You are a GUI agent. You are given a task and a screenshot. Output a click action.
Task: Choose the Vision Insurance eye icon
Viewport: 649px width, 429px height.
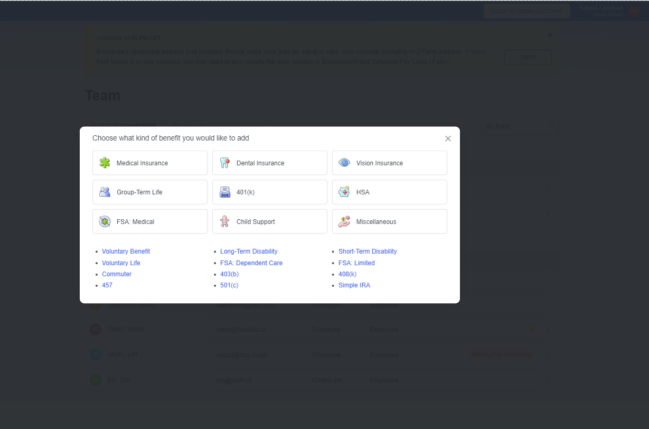pyautogui.click(x=344, y=163)
